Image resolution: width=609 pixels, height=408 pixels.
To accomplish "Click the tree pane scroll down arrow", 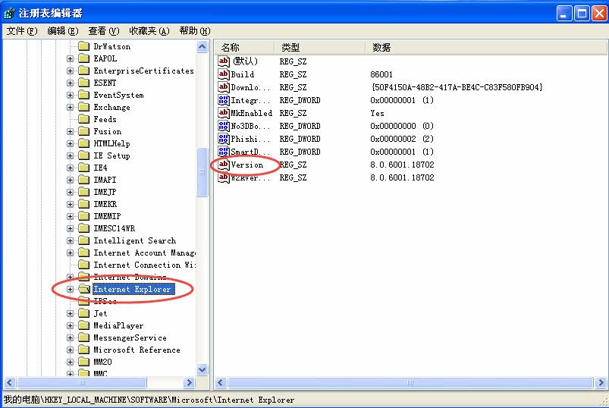I will pos(202,369).
